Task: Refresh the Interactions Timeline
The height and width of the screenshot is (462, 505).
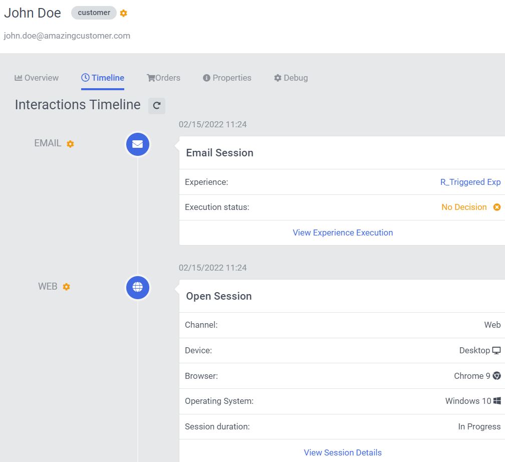Action: tap(157, 105)
